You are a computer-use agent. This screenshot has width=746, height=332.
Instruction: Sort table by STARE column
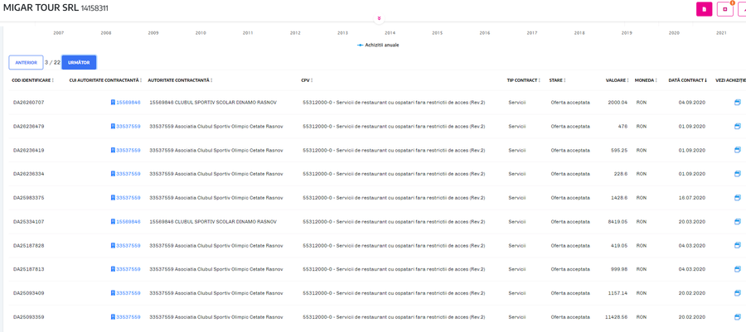pos(558,80)
